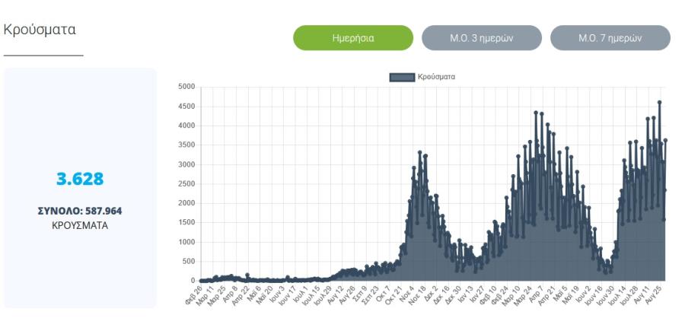This screenshot has height=334, width=685.
Task: Click the 0 y-axis label
Action: click(193, 281)
